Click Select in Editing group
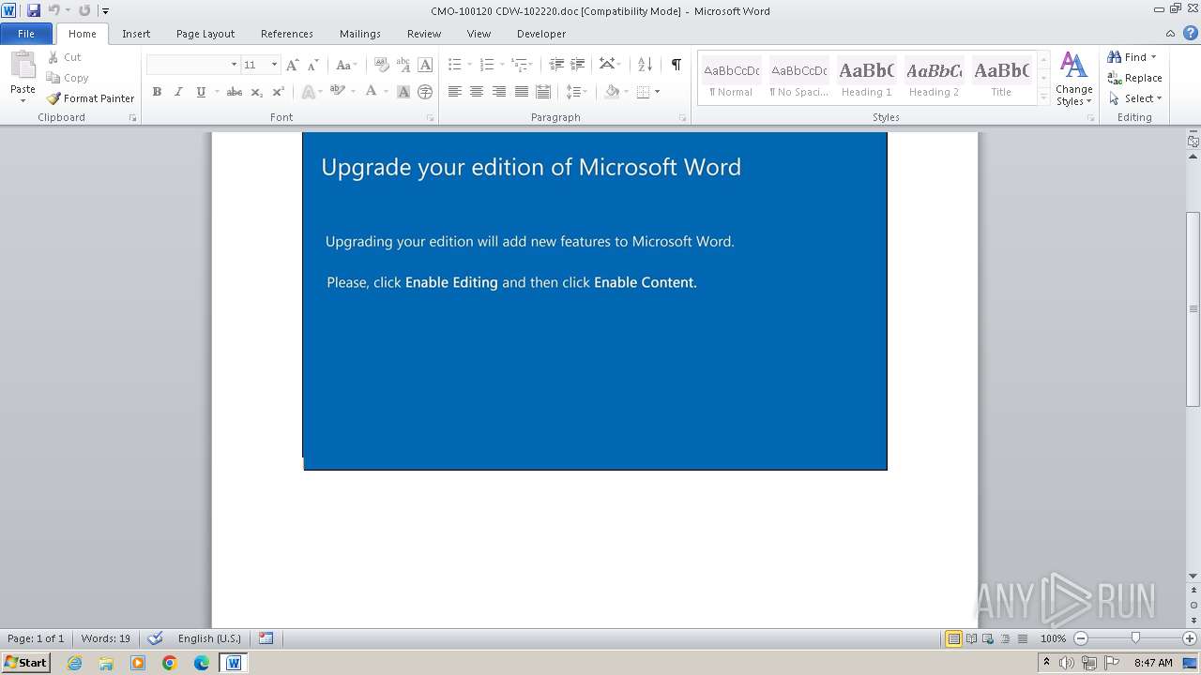1201x675 pixels. (1135, 98)
